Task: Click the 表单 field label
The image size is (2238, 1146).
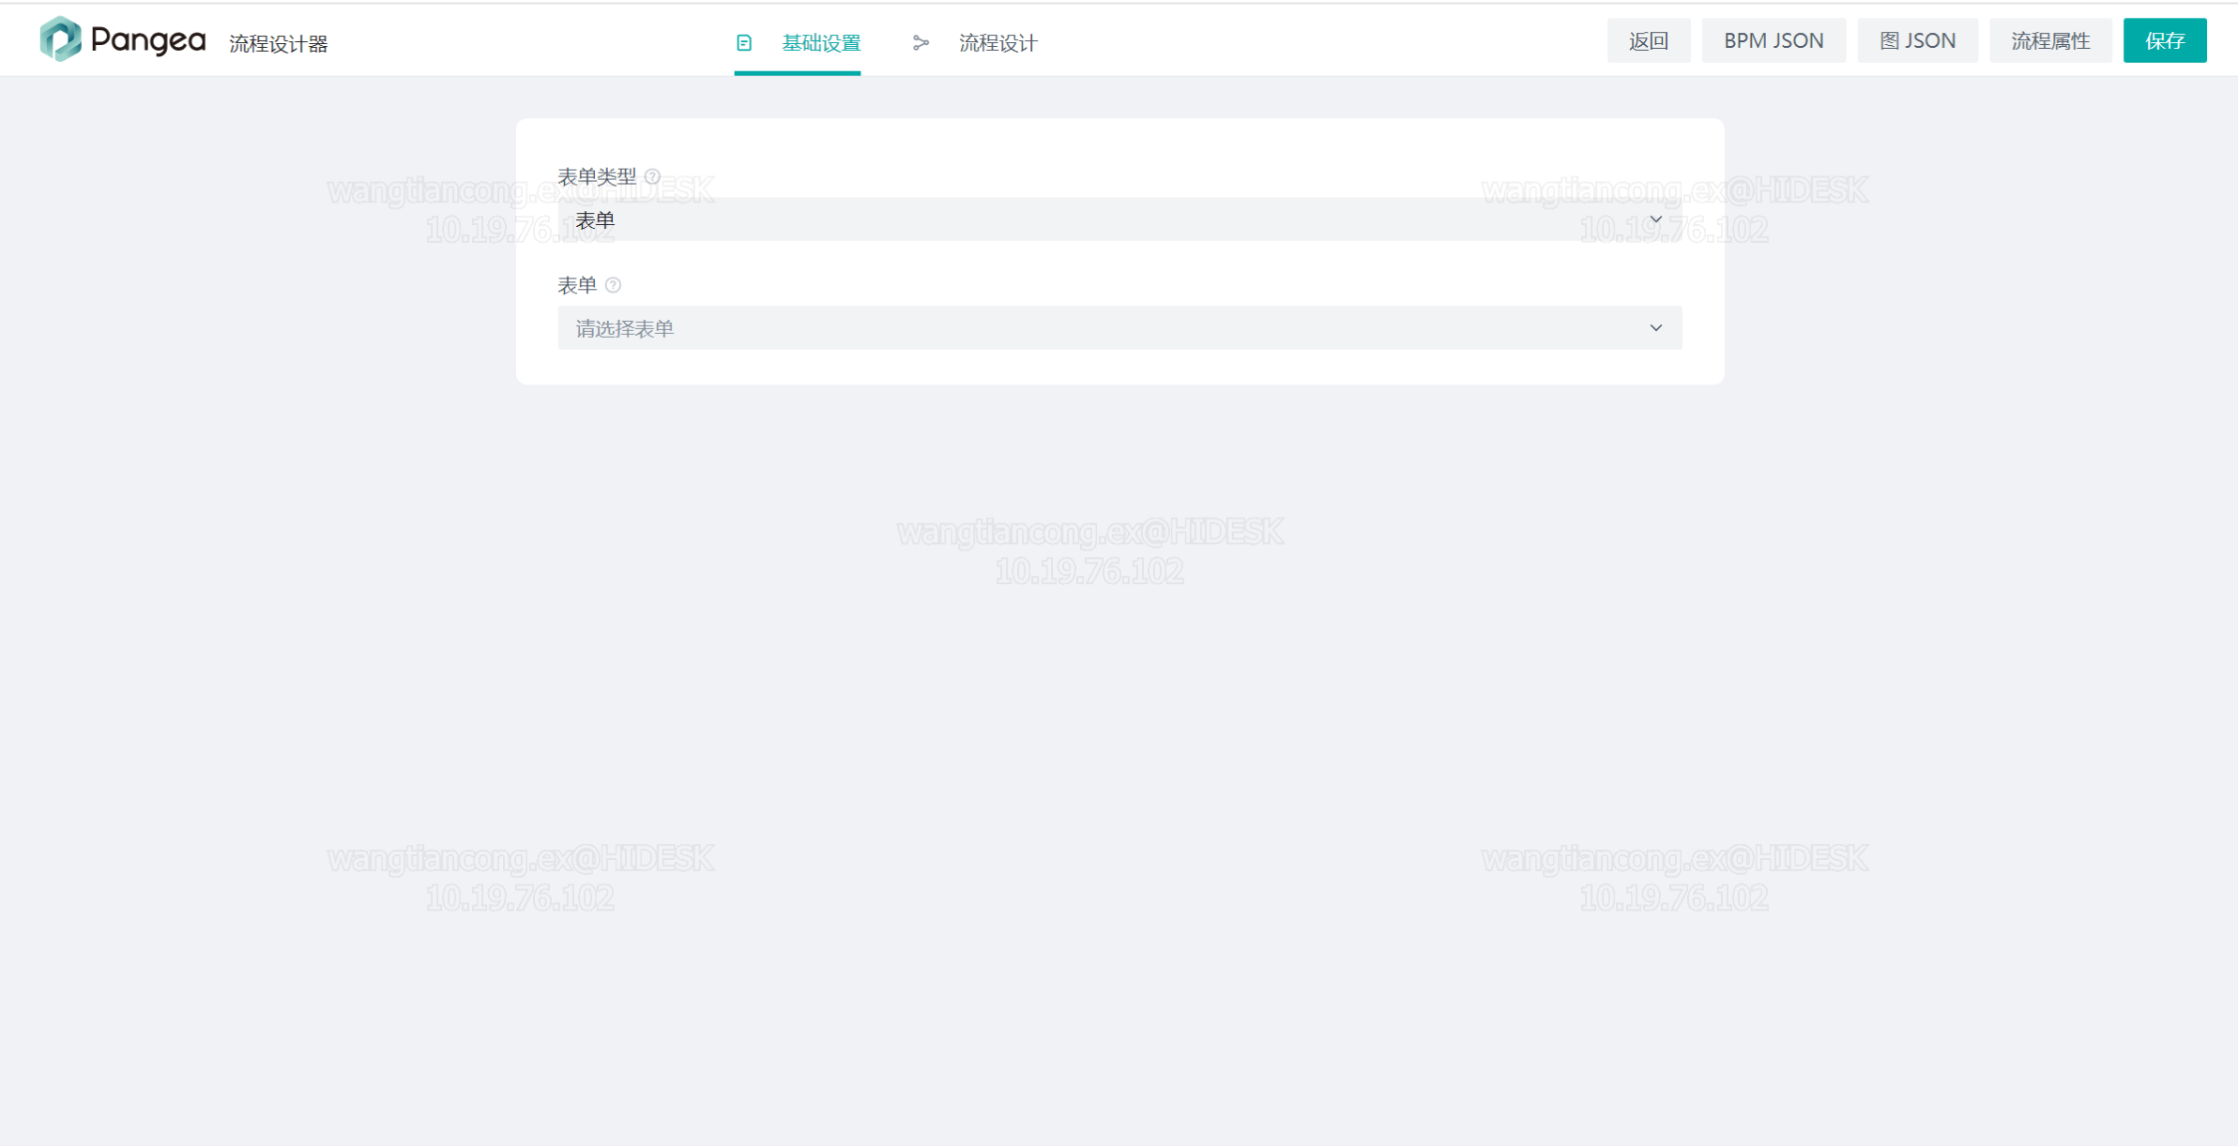Action: [x=577, y=285]
